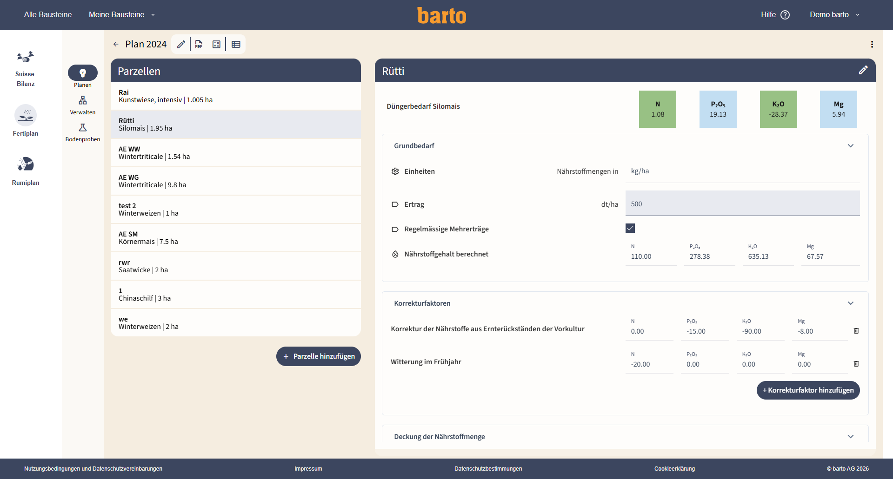Delete the Vorkultur Ernterückstände correction row

[x=856, y=331]
